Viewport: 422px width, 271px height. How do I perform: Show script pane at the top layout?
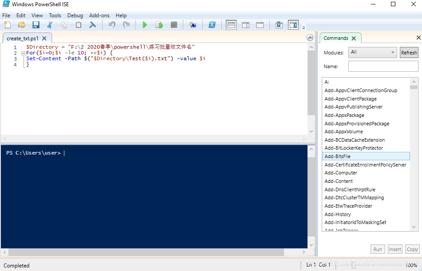pos(231,25)
